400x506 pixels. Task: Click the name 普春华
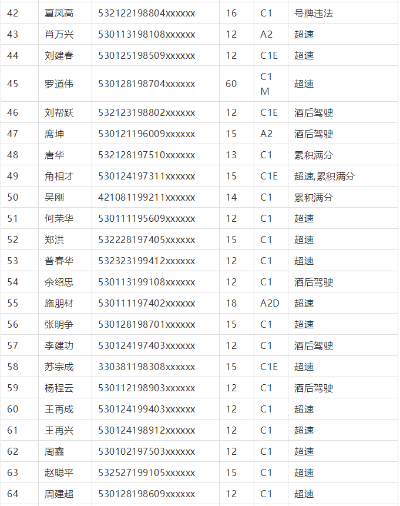tap(59, 261)
